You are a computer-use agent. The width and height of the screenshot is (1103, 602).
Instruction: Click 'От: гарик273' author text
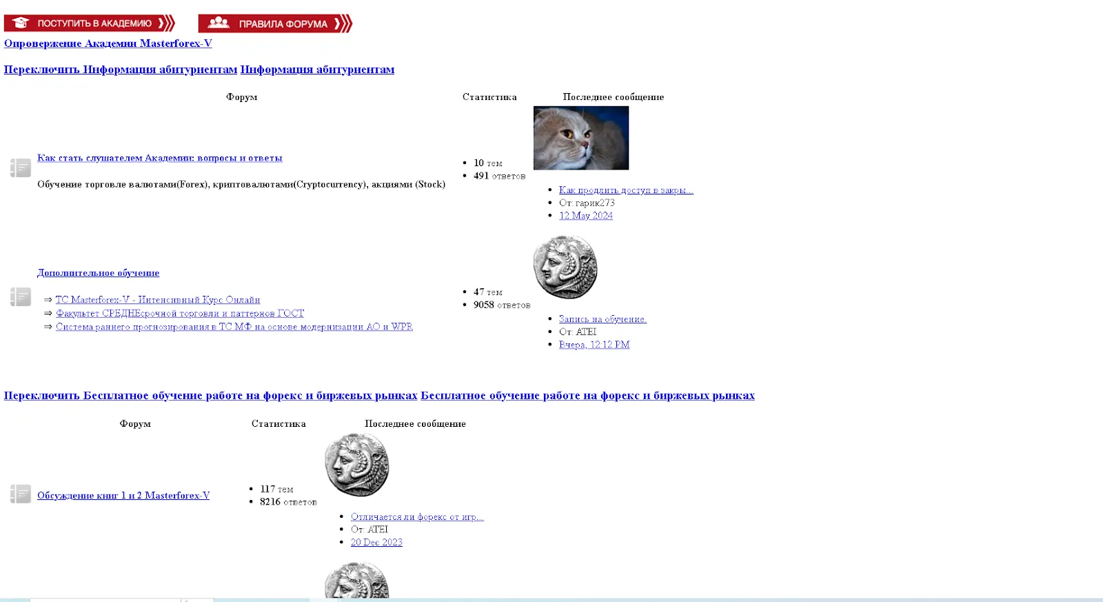(587, 203)
